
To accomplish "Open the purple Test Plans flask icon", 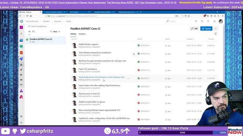I will coord(21,91).
